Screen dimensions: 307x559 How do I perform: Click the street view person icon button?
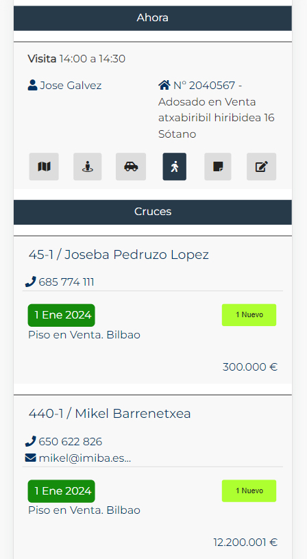pyautogui.click(x=87, y=166)
